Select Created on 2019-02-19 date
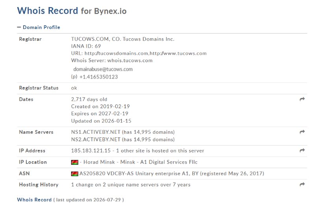The image size is (315, 203). pyautogui.click(x=100, y=107)
